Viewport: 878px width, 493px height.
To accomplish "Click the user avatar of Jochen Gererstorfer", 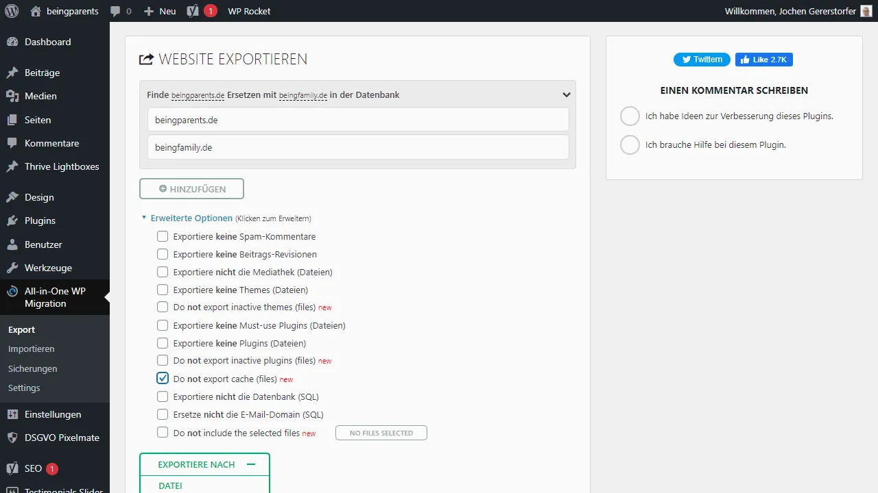I will [x=866, y=11].
